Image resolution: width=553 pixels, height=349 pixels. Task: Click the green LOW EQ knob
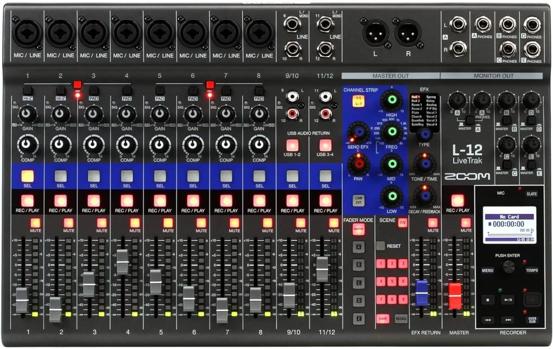click(392, 195)
